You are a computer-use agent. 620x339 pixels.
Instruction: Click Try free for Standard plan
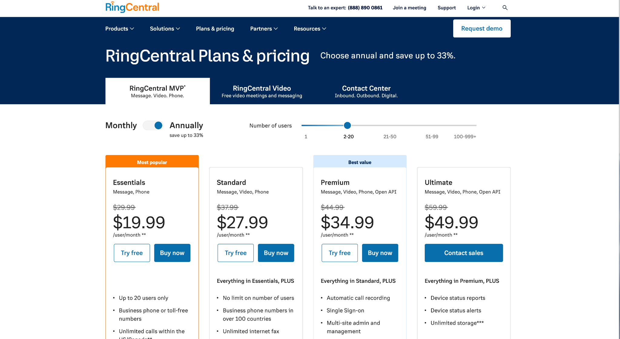[236, 253]
